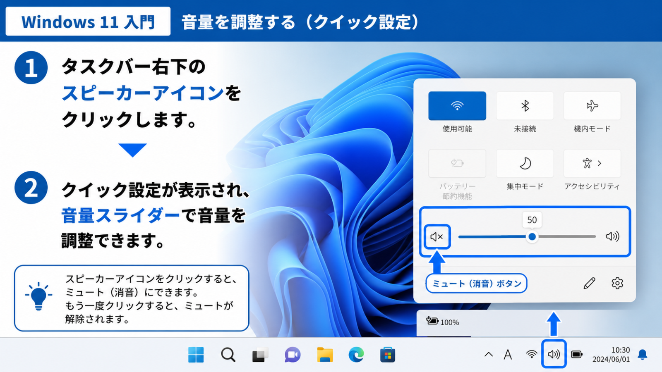Viewport: 662px width, 372px height.
Task: Click the battery icon in system tray
Action: (x=577, y=354)
